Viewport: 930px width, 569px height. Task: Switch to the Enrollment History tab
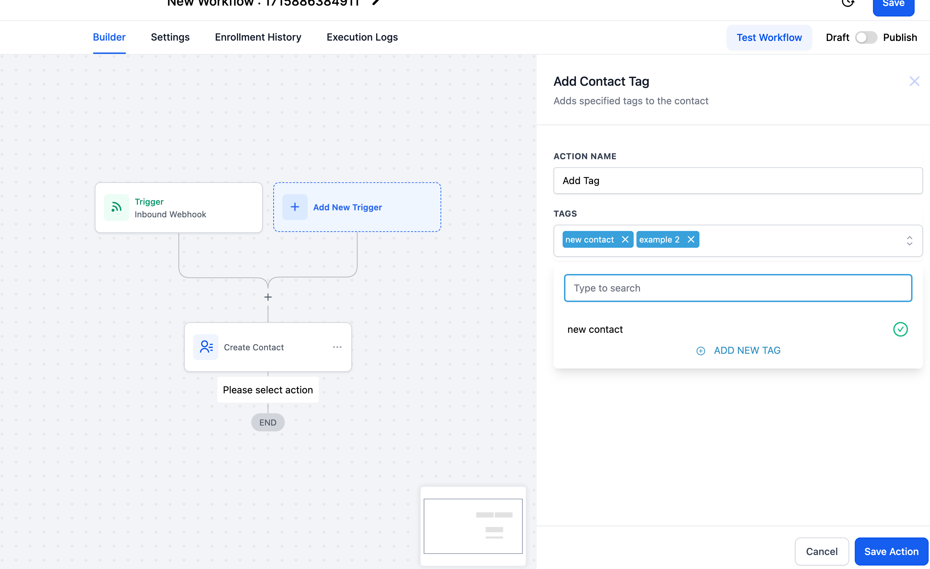point(258,37)
